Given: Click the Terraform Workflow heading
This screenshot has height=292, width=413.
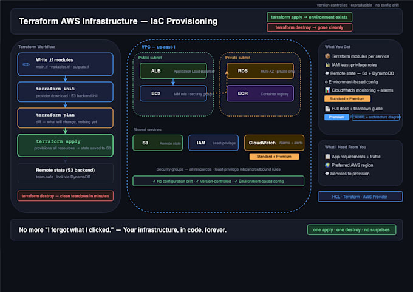Looking at the screenshot, I should pos(36,47).
